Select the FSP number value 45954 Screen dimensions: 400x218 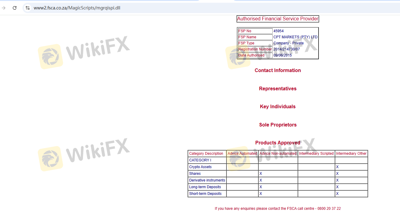[278, 31]
